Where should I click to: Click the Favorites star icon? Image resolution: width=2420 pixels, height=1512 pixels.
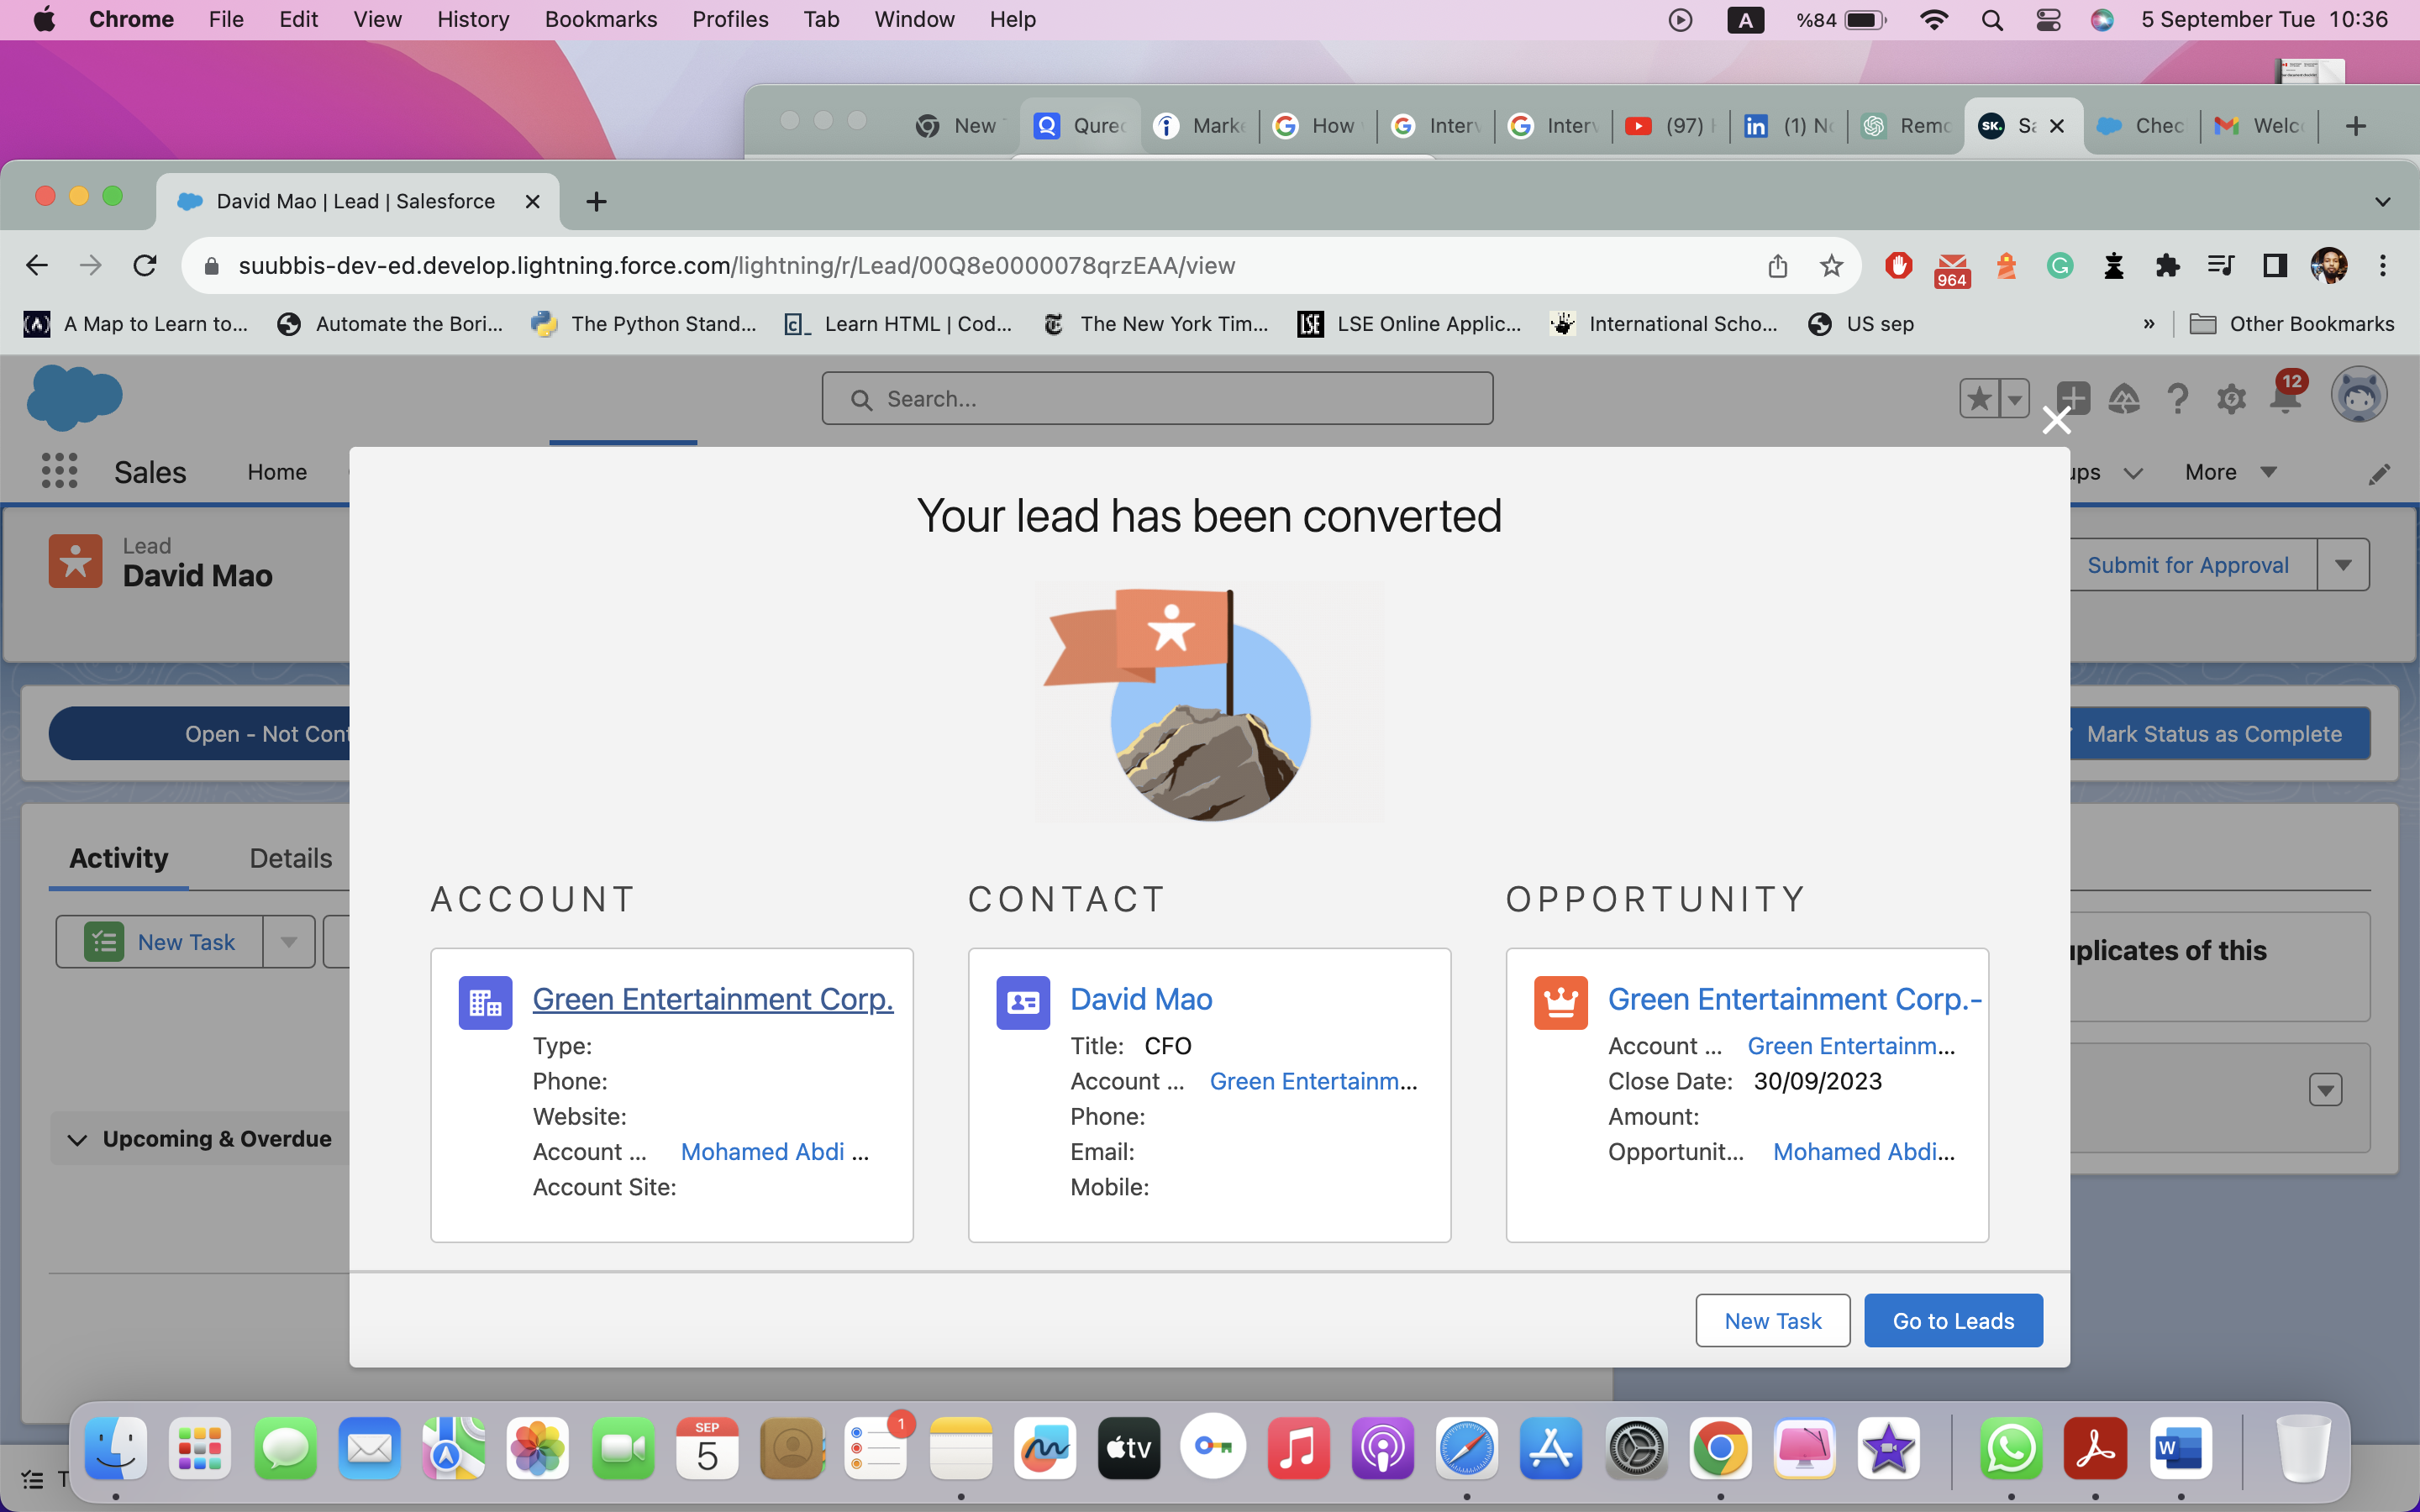(x=1979, y=399)
